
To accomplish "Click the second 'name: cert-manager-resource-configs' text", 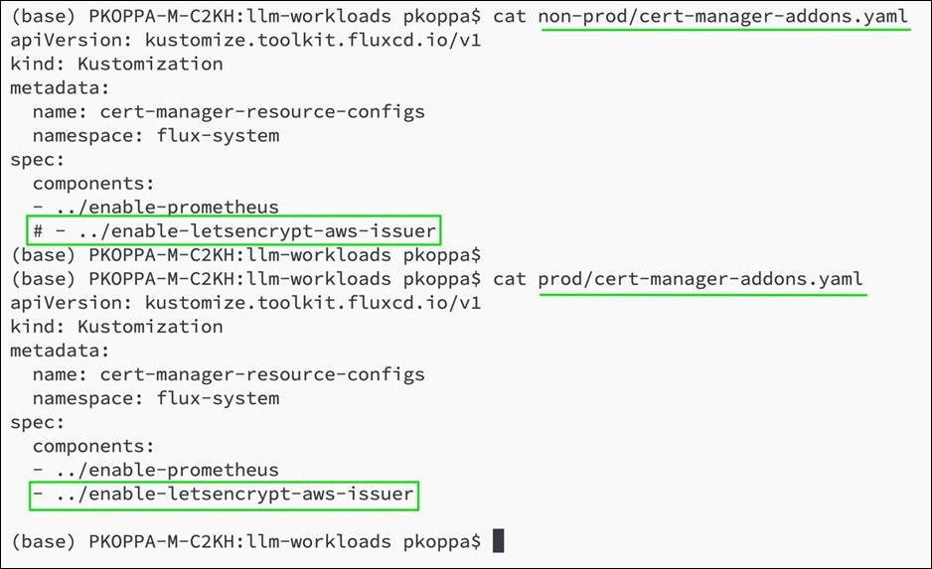I will (229, 374).
